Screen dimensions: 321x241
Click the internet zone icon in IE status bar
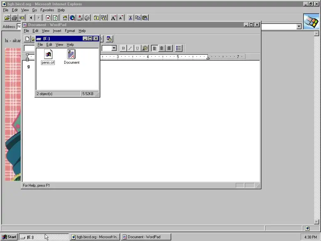click(x=307, y=228)
